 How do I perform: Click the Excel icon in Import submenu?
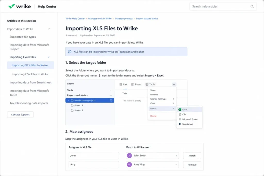pyautogui.click(x=180, y=110)
